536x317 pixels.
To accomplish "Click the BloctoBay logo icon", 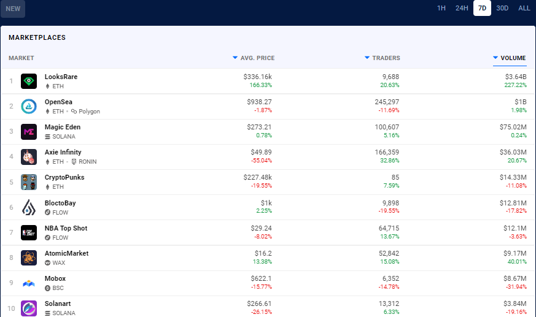I will pos(29,207).
